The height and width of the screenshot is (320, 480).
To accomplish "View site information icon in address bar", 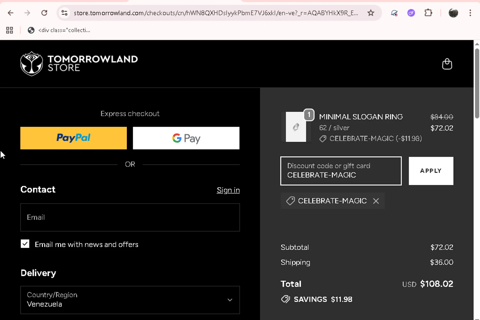I will [x=64, y=13].
